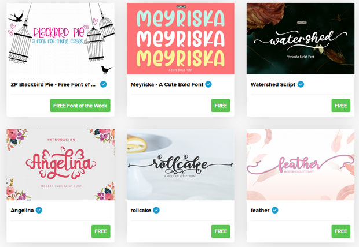Screen dimensions: 359x247
Task: Open the watershed script preview thumbnail
Action: coord(301,39)
